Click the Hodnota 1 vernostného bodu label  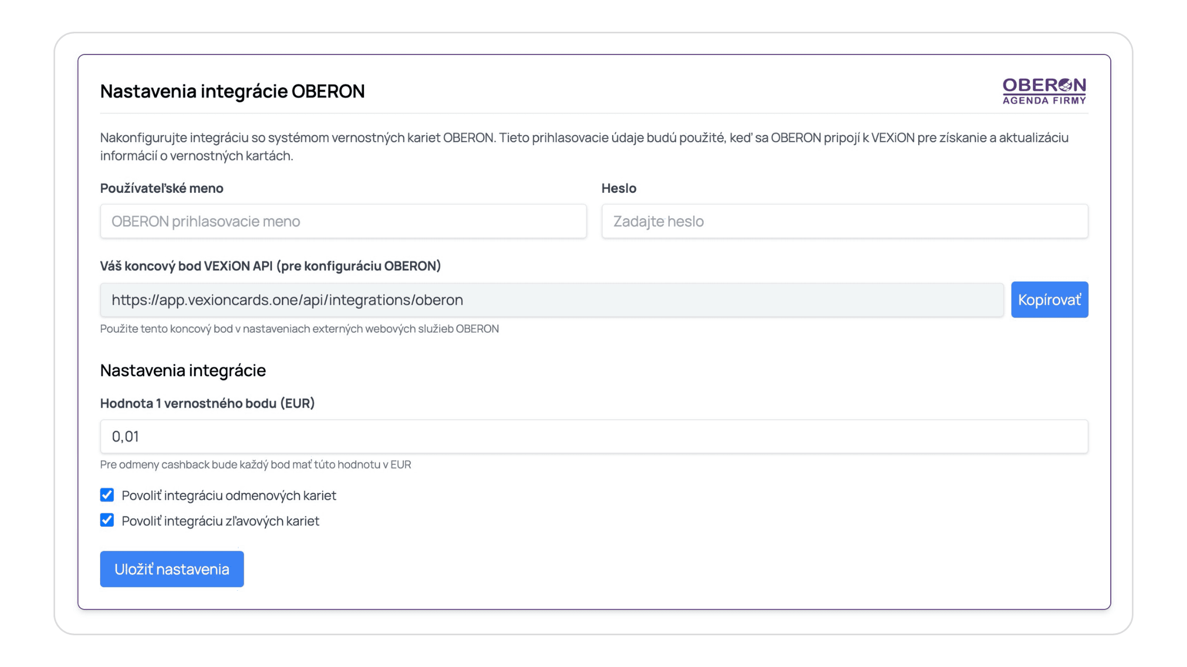(x=207, y=403)
